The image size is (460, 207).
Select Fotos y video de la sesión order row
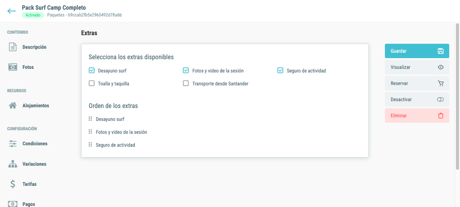pos(121,132)
